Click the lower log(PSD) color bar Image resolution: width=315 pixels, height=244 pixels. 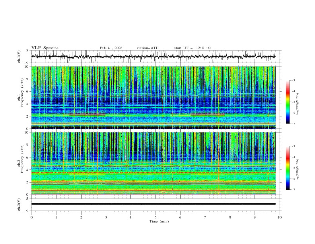click(x=288, y=168)
